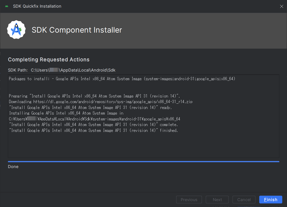Click the green Android icon in title bar
The image size is (287, 207).
pyautogui.click(x=7, y=6)
